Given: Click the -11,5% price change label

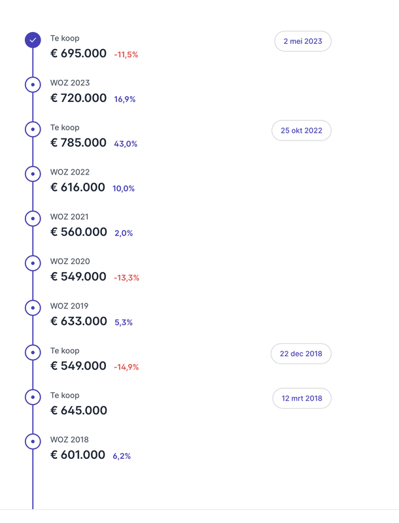Looking at the screenshot, I should [126, 55].
